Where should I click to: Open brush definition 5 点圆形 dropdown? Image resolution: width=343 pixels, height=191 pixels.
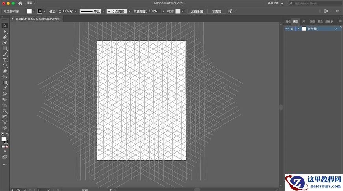[x=129, y=11]
